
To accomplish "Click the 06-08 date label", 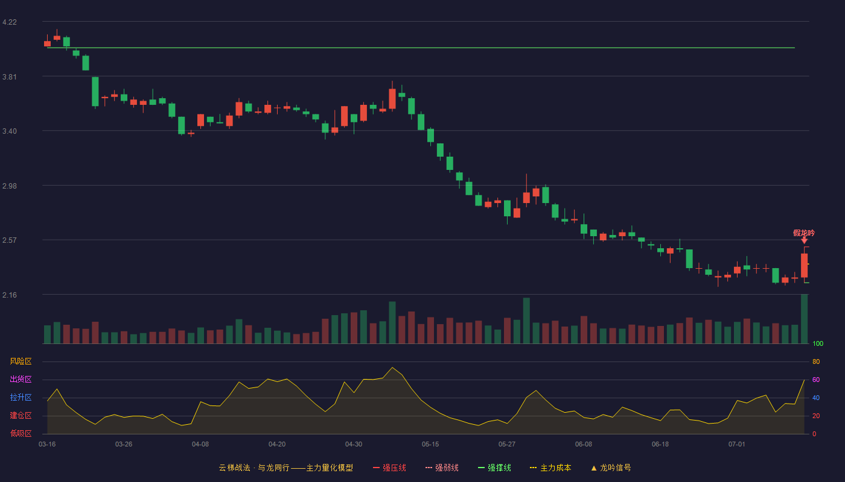I will click(x=584, y=444).
